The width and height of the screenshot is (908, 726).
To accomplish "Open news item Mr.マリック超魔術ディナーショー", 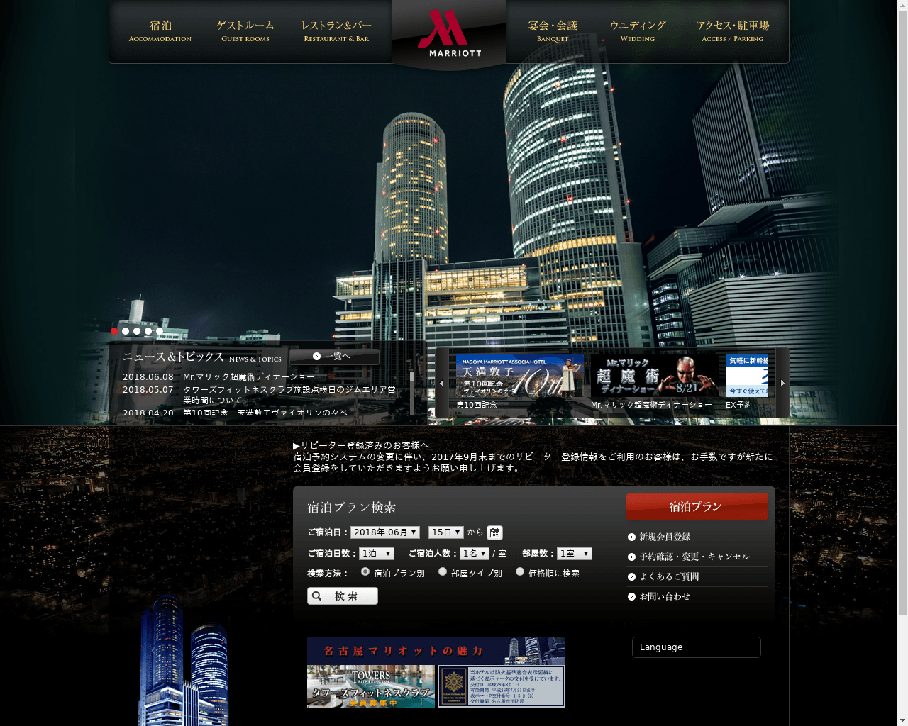I will 249,377.
